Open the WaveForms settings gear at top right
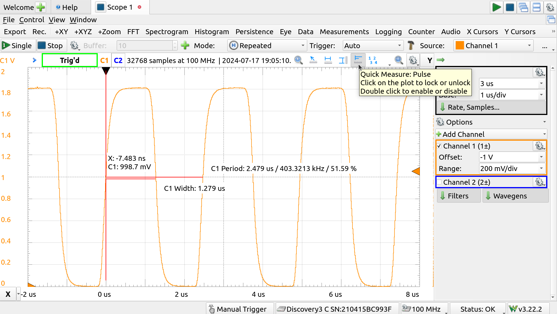557x314 pixels. click(550, 7)
